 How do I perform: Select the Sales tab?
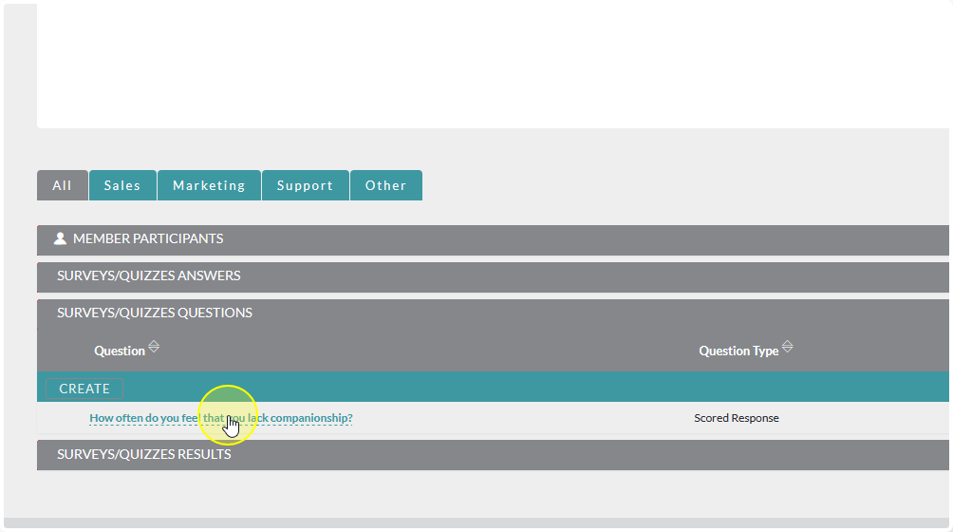[122, 185]
